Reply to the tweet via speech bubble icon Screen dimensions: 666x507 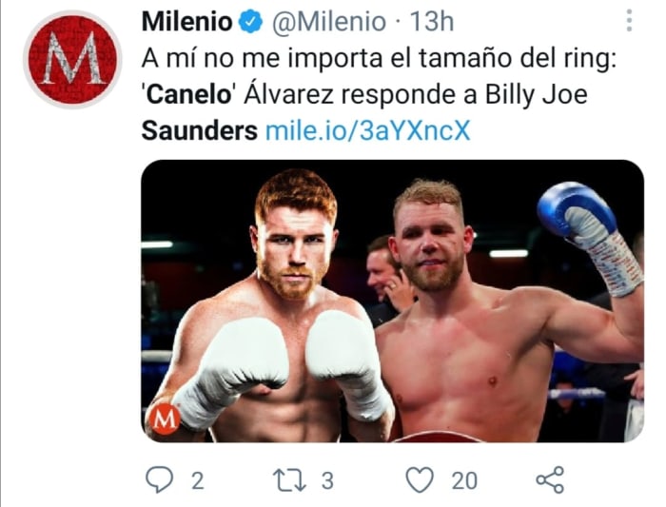[159, 480]
